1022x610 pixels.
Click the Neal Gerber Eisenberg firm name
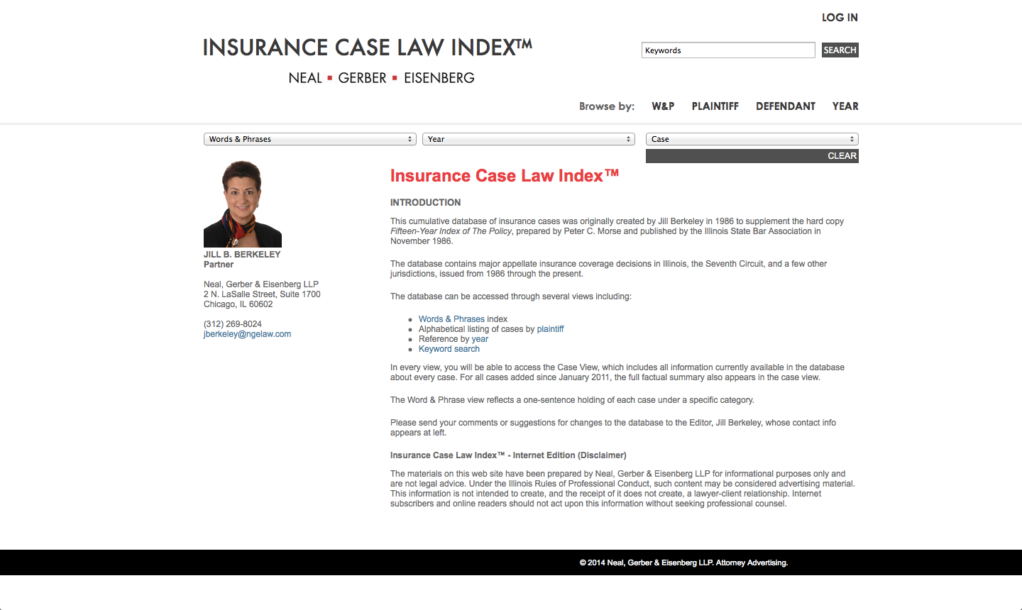coord(381,78)
